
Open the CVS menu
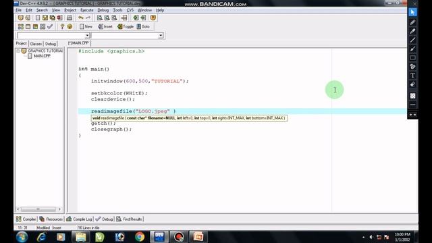click(130, 10)
